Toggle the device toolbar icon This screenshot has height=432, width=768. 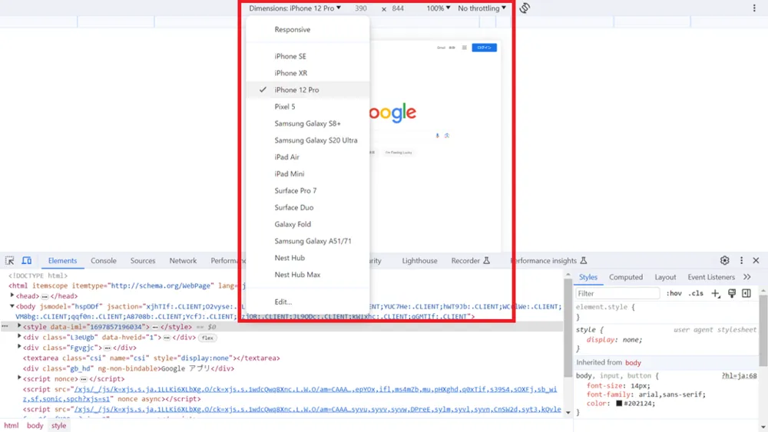point(26,261)
